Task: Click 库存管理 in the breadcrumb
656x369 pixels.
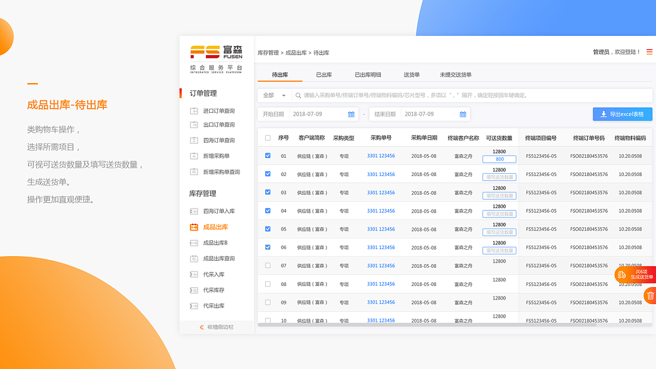Action: coord(268,53)
